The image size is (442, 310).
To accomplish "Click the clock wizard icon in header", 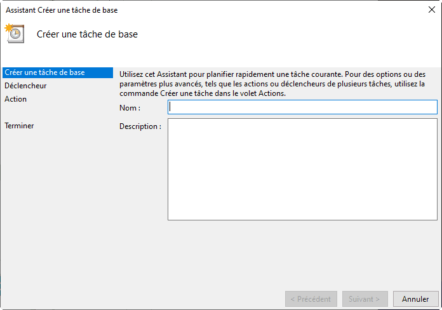I will click(x=14, y=34).
